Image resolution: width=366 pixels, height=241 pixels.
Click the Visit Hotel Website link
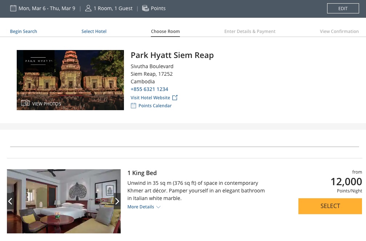point(150,97)
